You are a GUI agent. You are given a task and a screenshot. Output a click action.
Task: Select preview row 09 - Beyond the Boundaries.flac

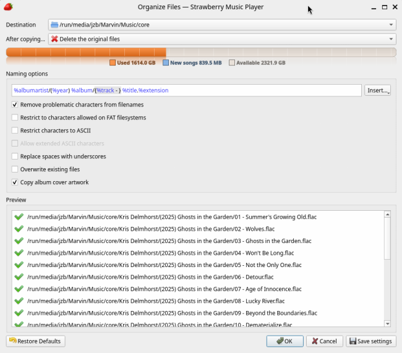[198, 313]
